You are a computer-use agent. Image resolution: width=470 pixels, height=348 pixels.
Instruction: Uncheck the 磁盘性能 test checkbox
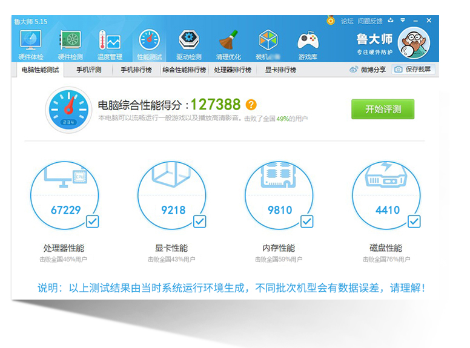coord(414,222)
